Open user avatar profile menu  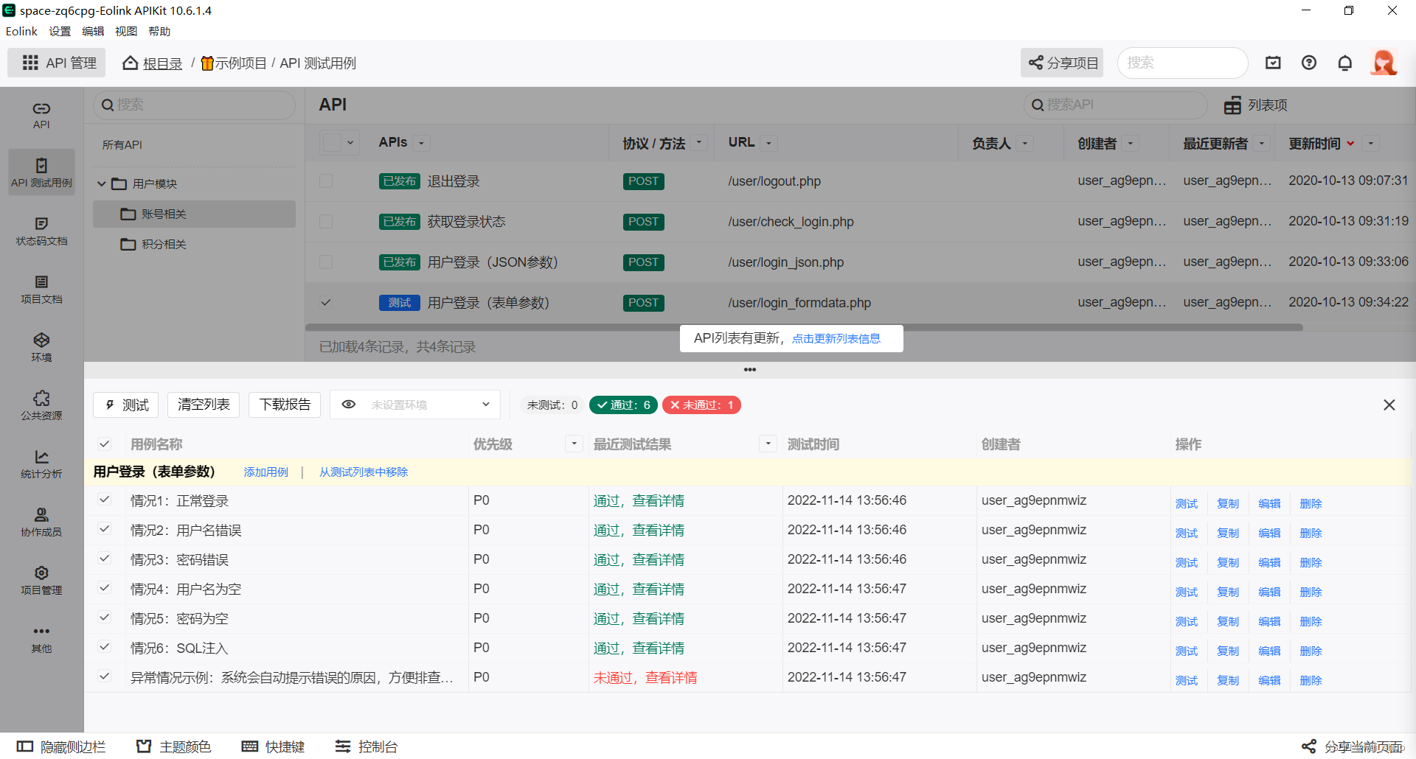pos(1384,63)
